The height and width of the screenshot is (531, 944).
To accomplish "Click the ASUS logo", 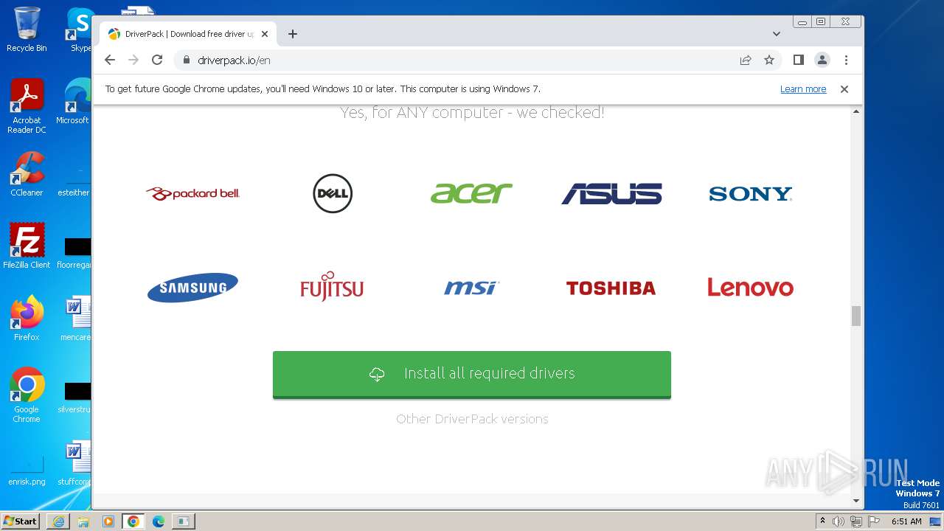I will pos(611,193).
